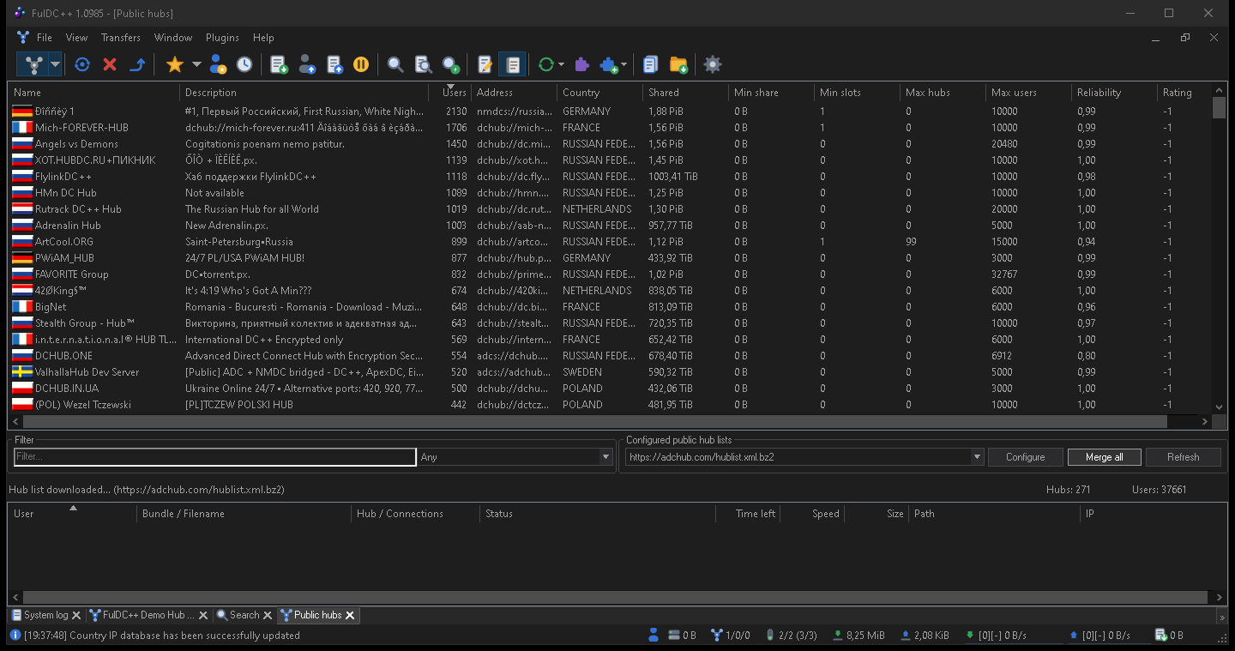This screenshot has width=1235, height=651.
Task: Expand the Public hubs icon dropdown arrow
Action: coord(55,64)
